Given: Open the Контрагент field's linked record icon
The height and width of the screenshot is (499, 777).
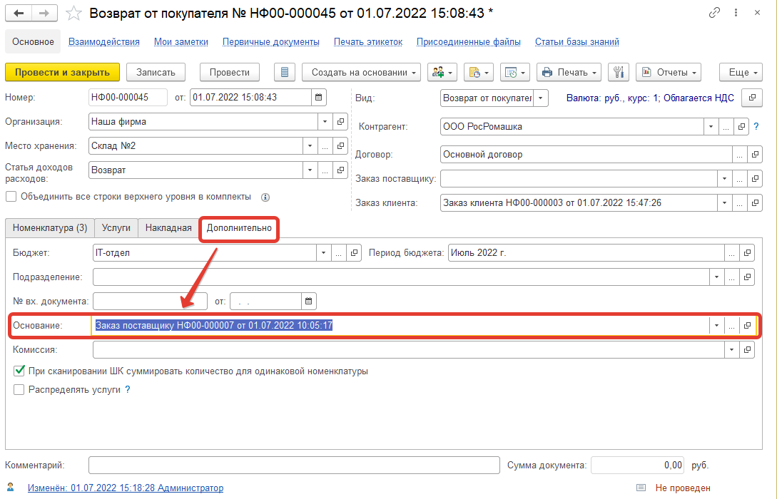Looking at the screenshot, I should pyautogui.click(x=742, y=127).
